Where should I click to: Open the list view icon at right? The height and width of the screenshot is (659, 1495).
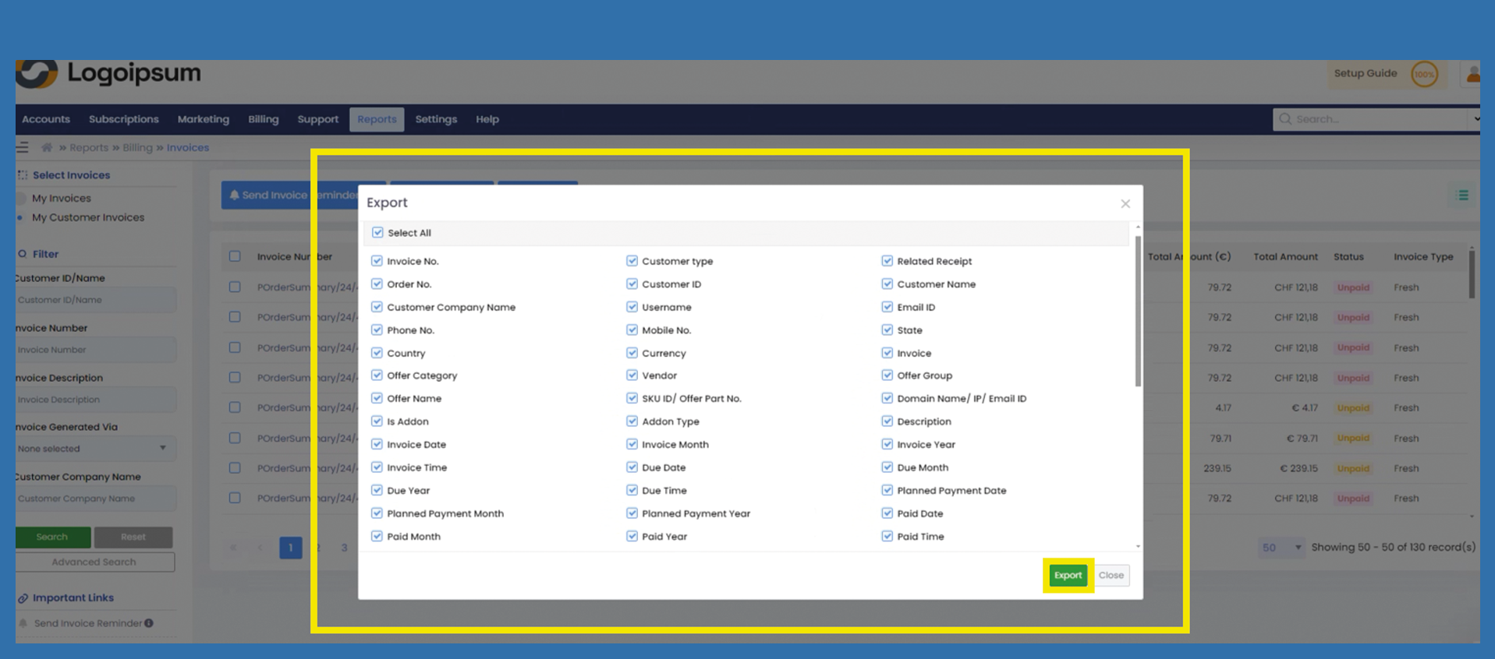pos(1462,196)
